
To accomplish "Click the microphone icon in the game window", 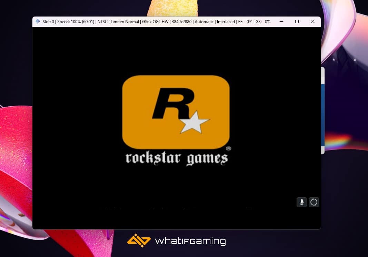I will click(301, 202).
